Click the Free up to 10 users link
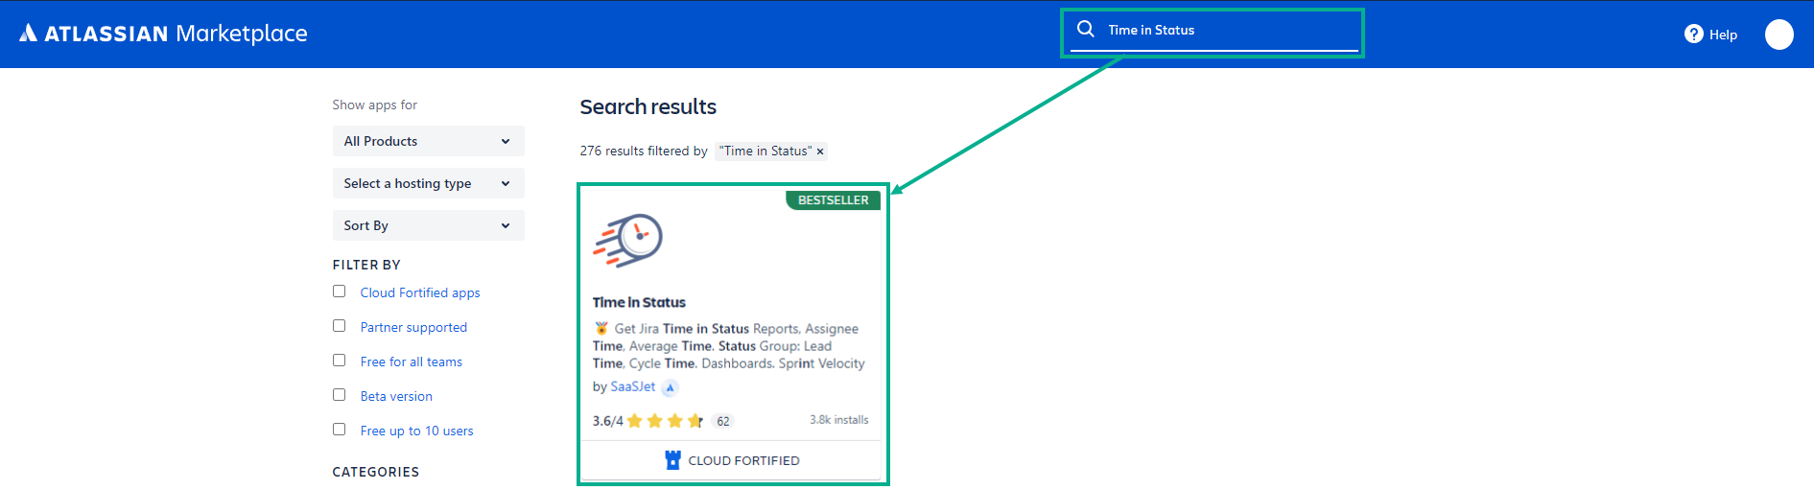1814x490 pixels. (x=417, y=431)
